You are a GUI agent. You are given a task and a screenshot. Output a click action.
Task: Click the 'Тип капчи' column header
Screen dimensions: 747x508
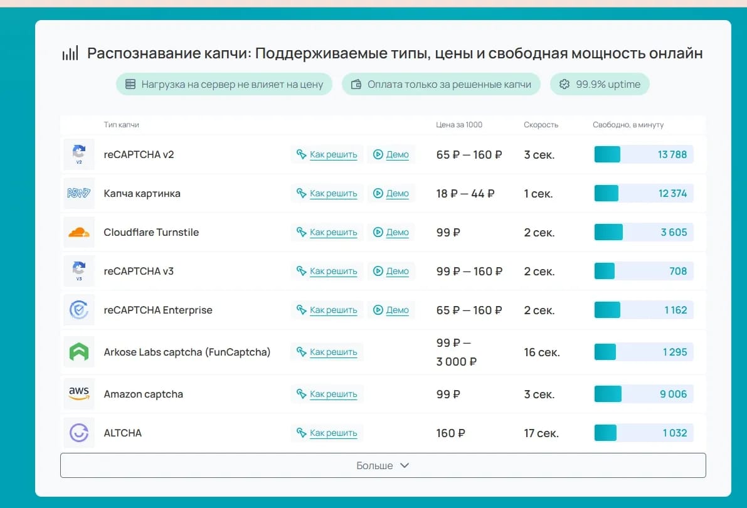pos(122,125)
